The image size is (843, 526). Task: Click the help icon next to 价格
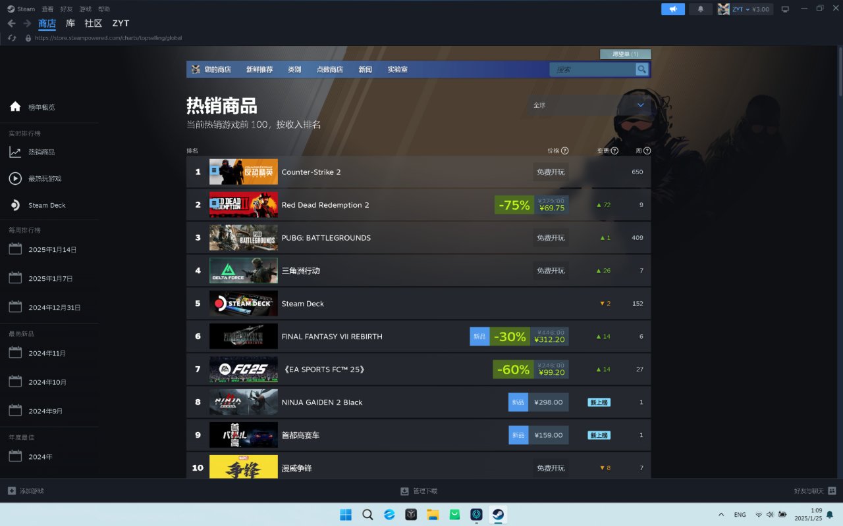(x=565, y=151)
